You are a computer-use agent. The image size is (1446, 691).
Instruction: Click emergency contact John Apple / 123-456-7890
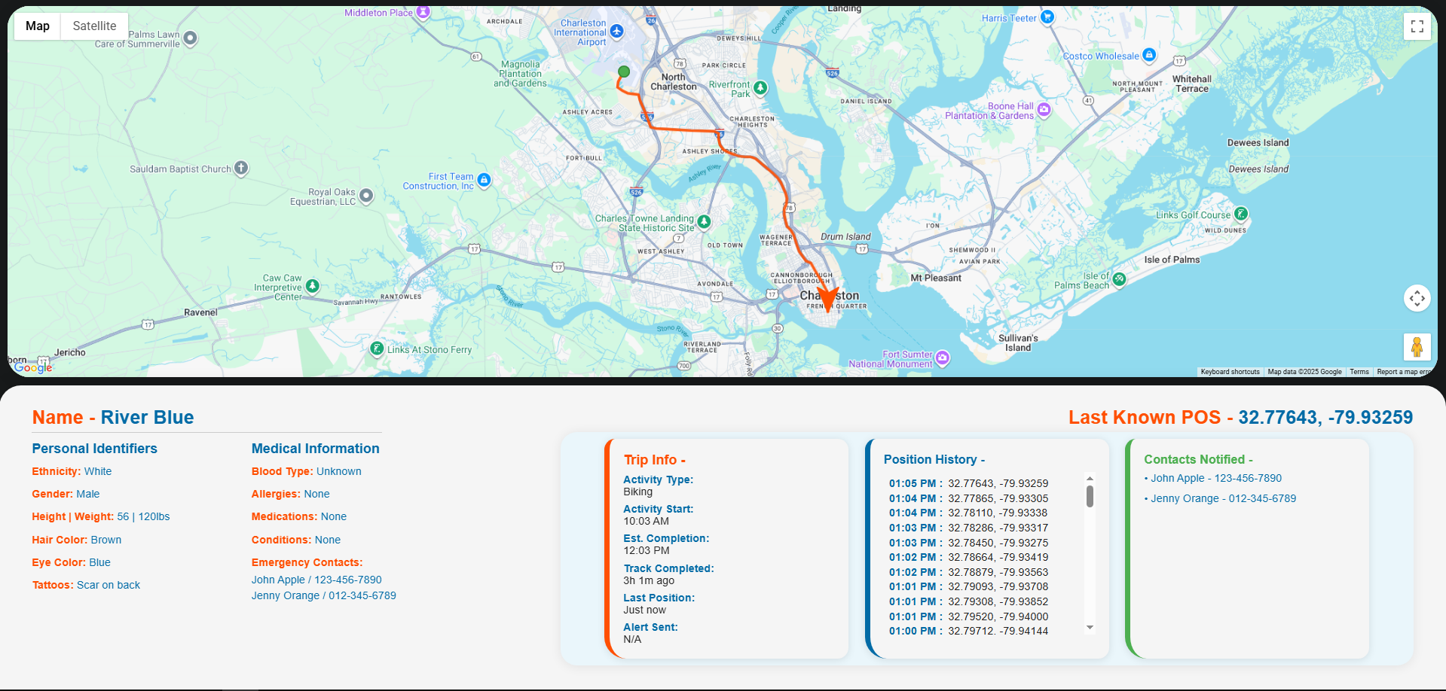(316, 580)
